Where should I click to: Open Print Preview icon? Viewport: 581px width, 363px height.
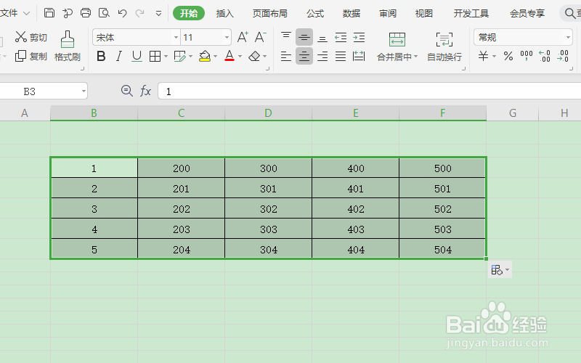pyautogui.click(x=104, y=13)
